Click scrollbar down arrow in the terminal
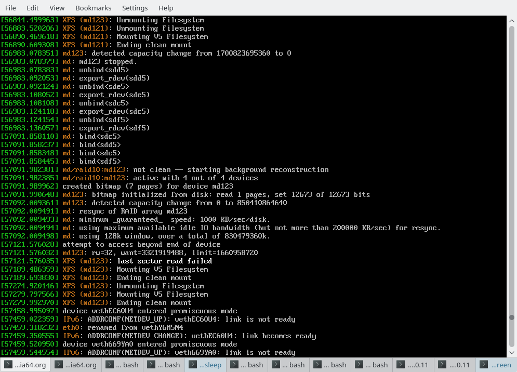This screenshot has height=372, width=517. (x=512, y=353)
